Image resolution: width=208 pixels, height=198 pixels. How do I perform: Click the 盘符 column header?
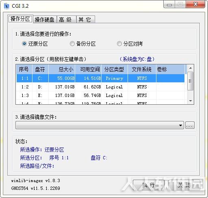pos(40,69)
